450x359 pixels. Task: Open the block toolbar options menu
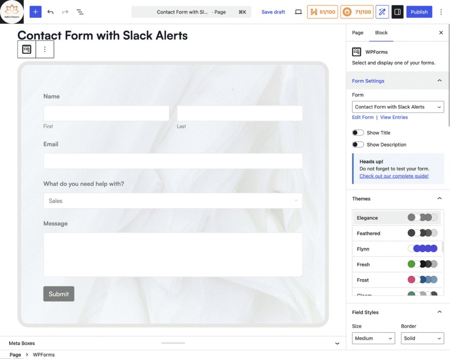tap(45, 49)
